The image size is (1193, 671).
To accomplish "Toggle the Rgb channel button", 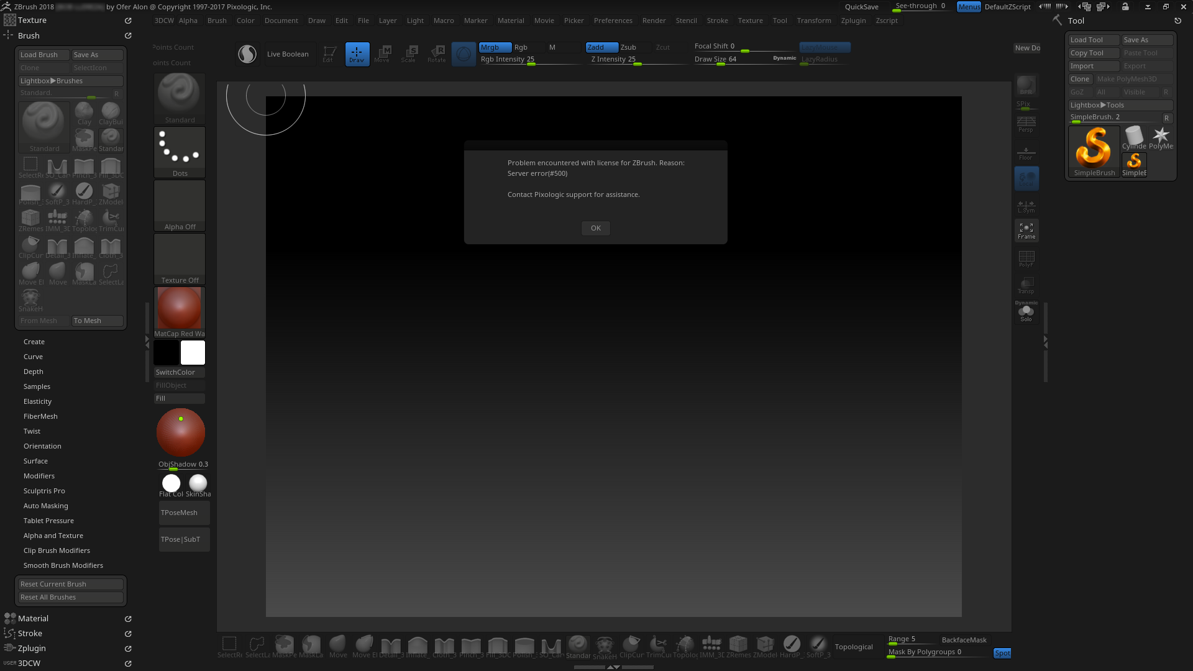I will 528,47.
